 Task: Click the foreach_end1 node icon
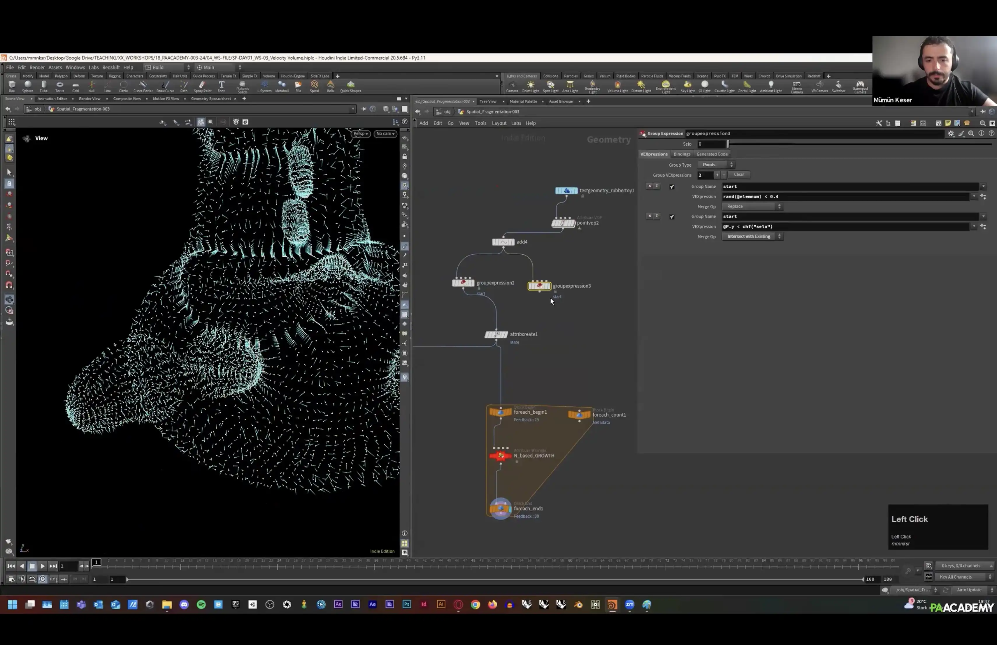pyautogui.click(x=500, y=509)
